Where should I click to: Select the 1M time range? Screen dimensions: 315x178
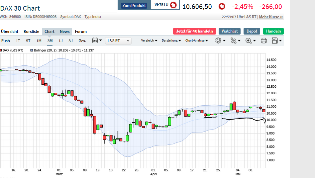click(39, 41)
